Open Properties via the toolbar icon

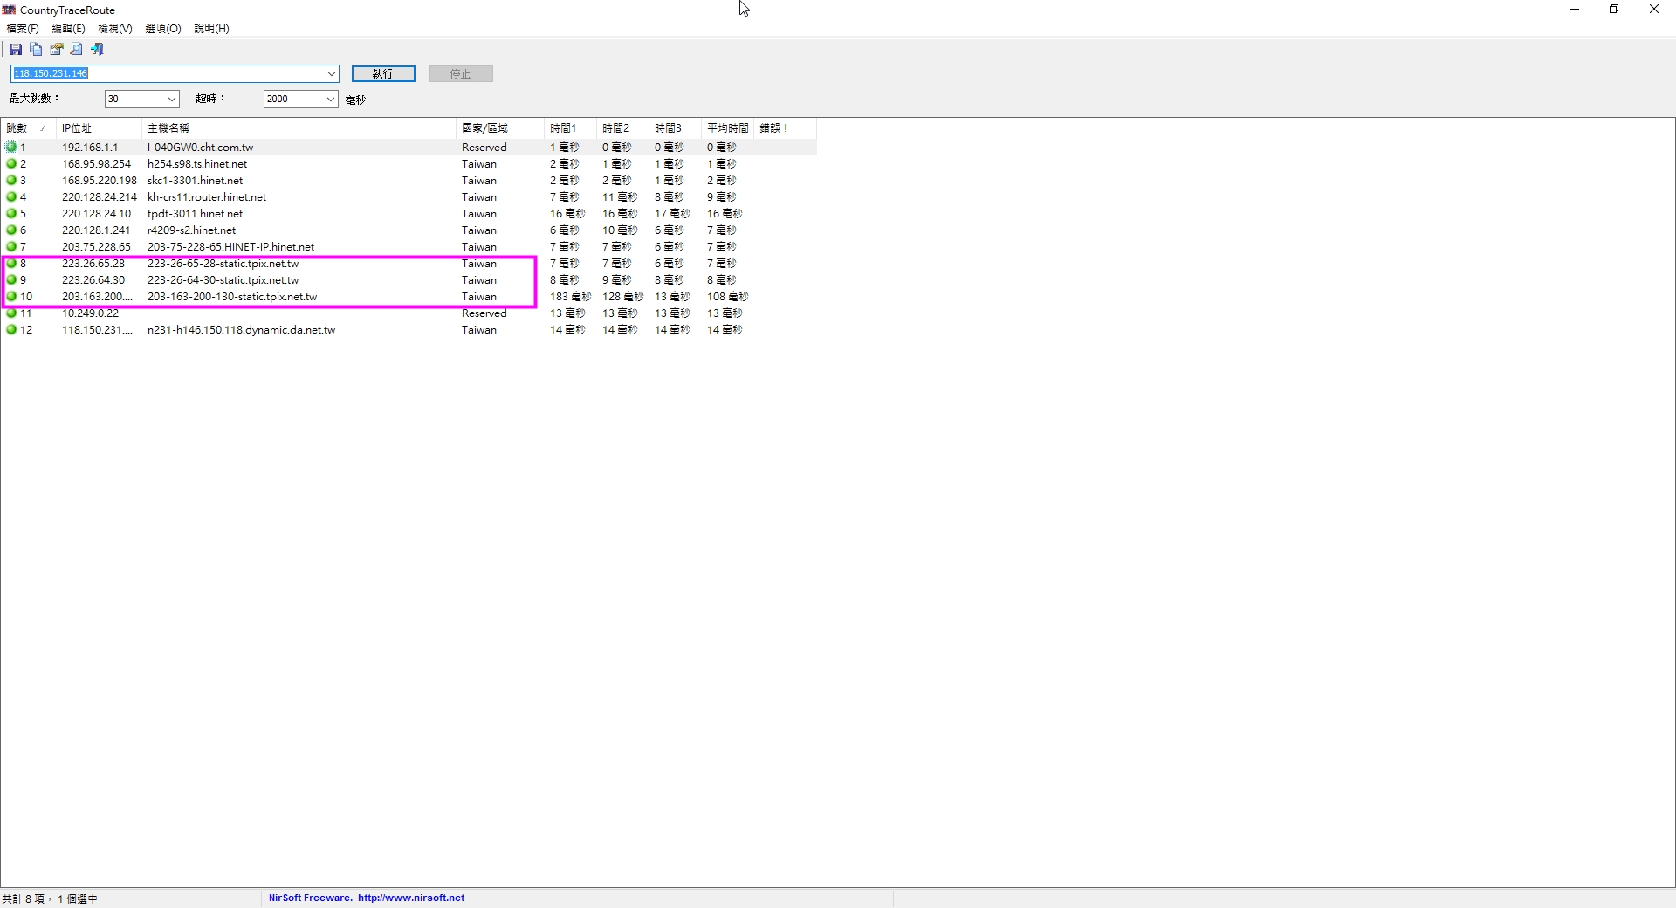point(57,50)
